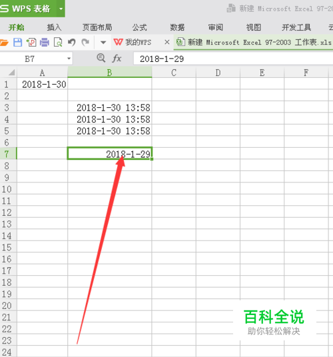Select column D header

218,73
